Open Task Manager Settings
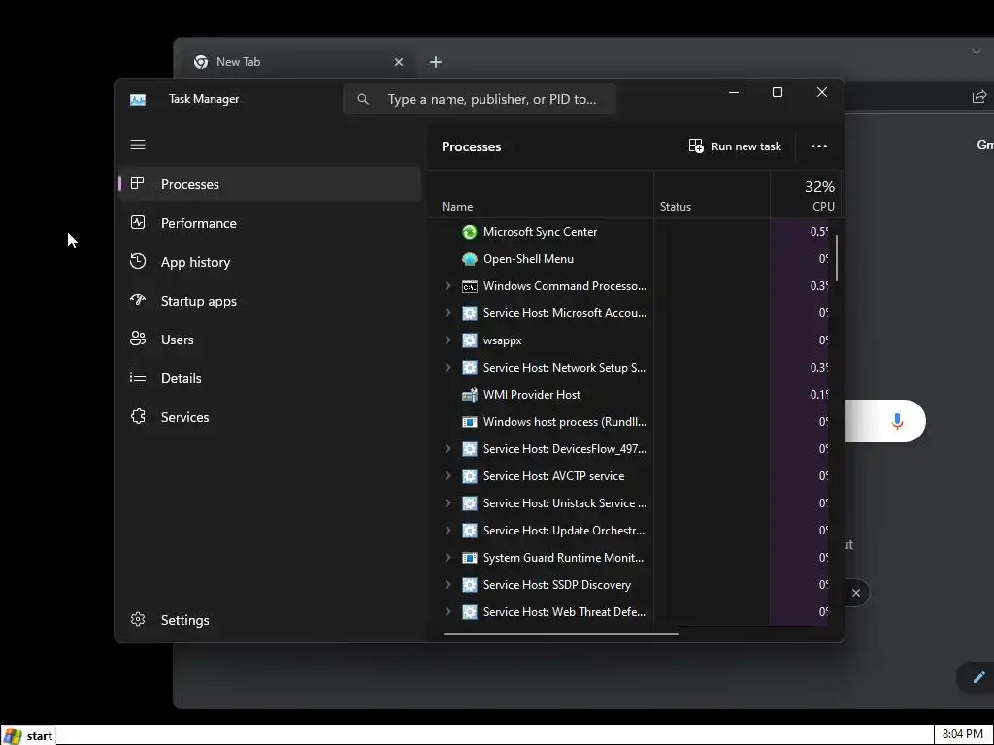 coord(270,620)
